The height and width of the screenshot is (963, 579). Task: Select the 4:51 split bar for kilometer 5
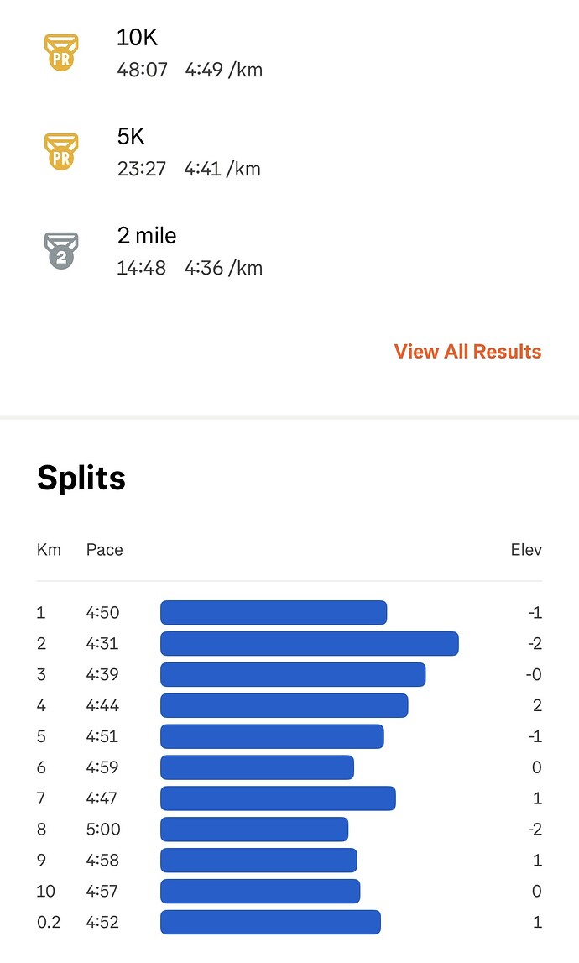pyautogui.click(x=272, y=736)
